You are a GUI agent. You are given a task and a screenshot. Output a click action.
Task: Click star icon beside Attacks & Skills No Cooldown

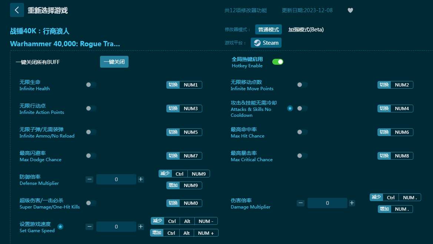click(x=290, y=108)
